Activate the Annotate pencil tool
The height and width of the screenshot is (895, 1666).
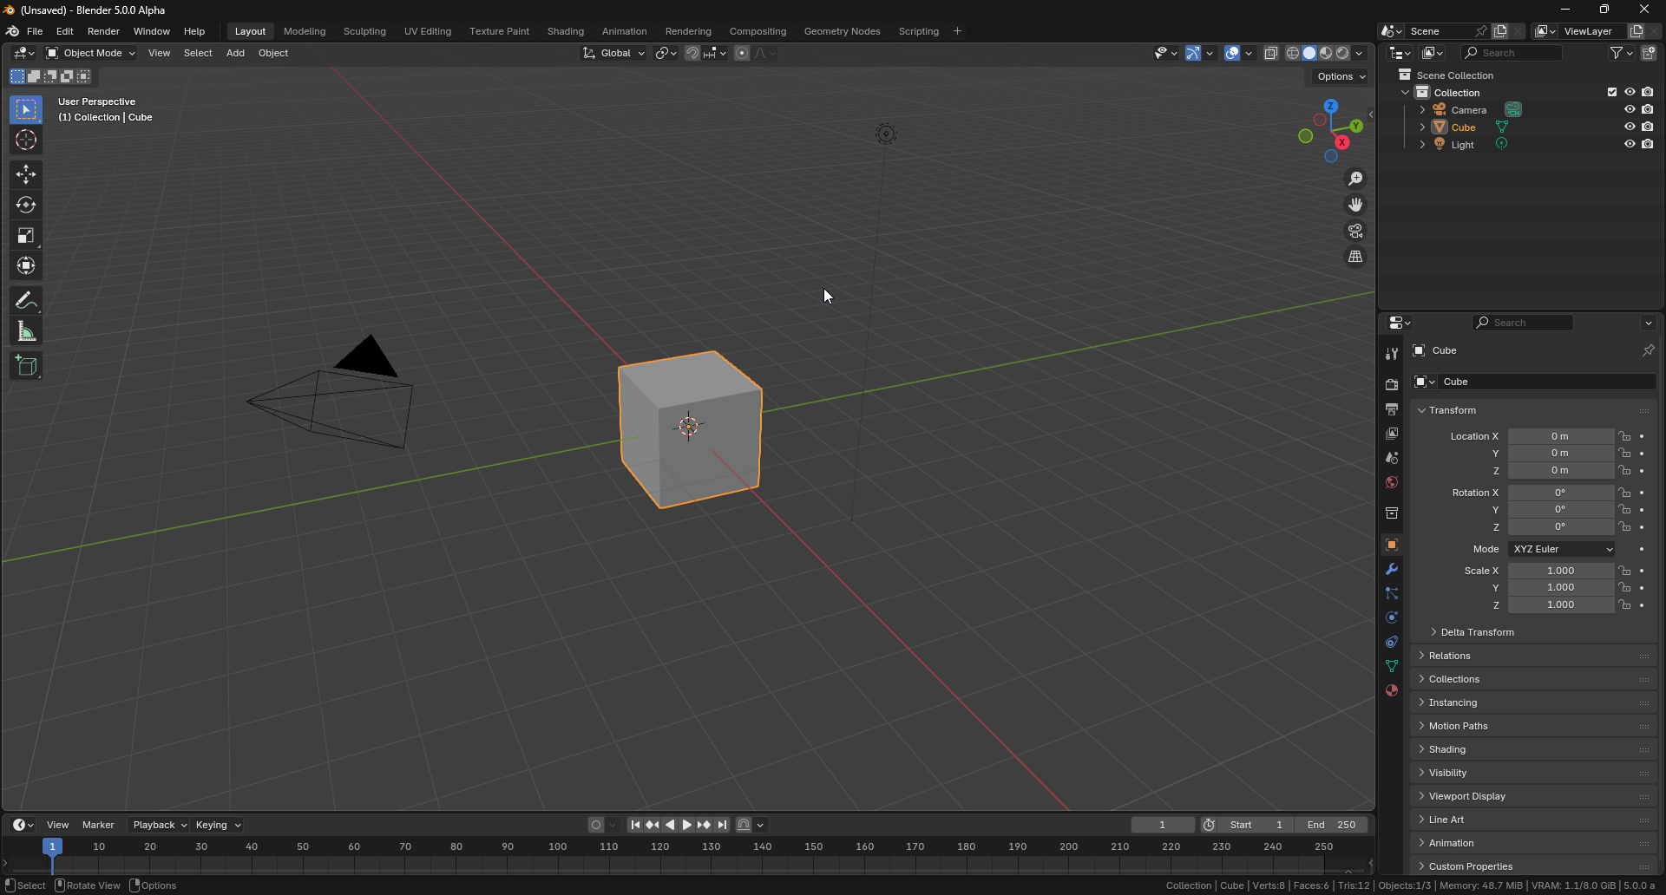pos(26,301)
